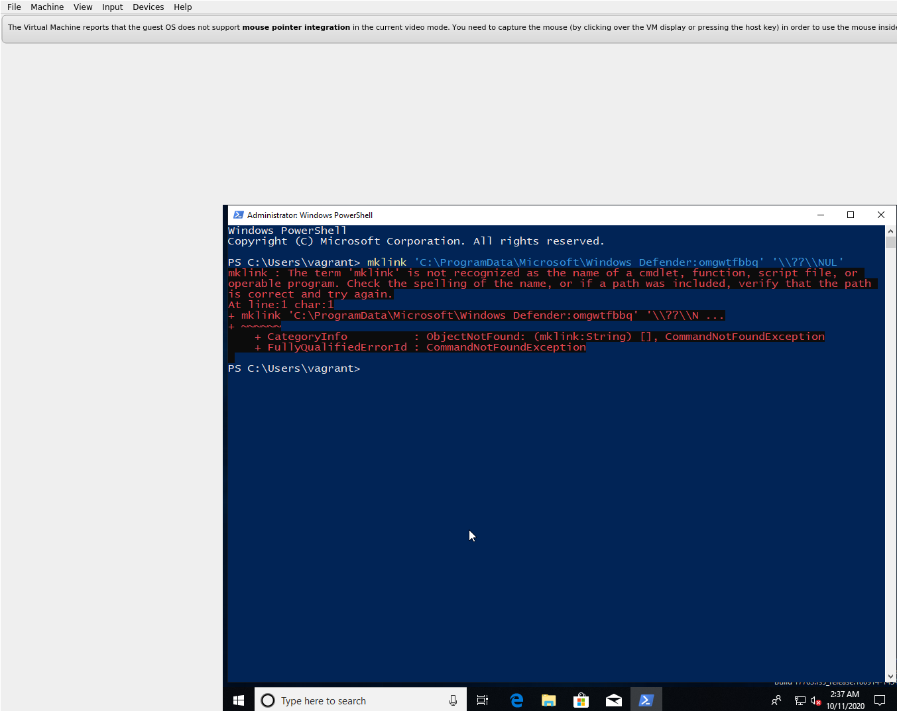The width and height of the screenshot is (897, 711).
Task: Click the PowerShell scrollbar down arrow
Action: [x=890, y=677]
